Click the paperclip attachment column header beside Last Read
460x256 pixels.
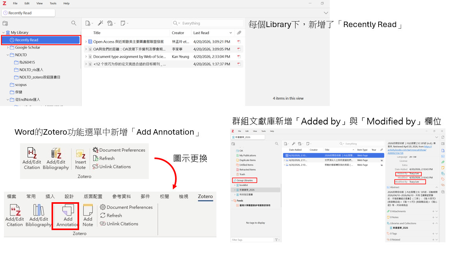click(239, 33)
